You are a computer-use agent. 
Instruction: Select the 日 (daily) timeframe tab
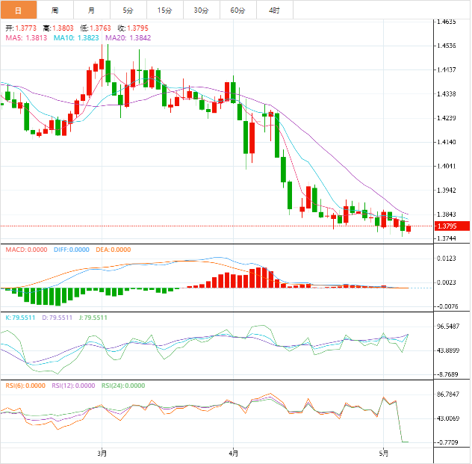(x=19, y=10)
